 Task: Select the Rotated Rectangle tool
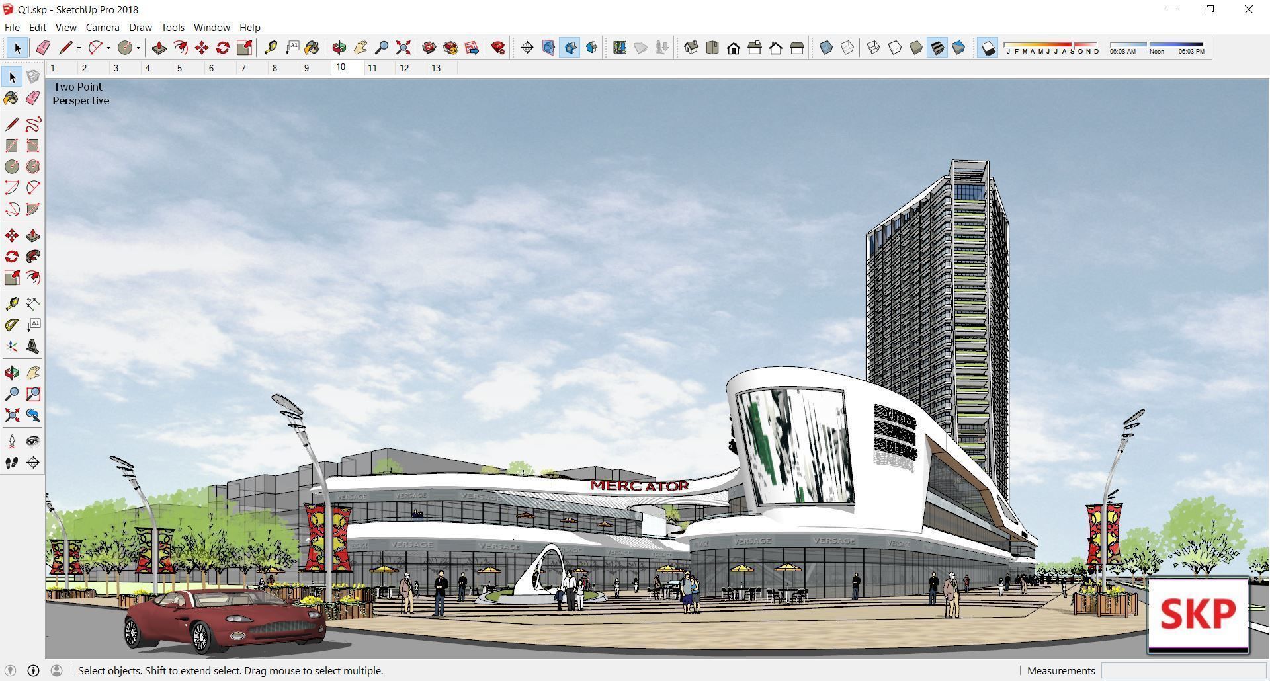click(x=33, y=145)
